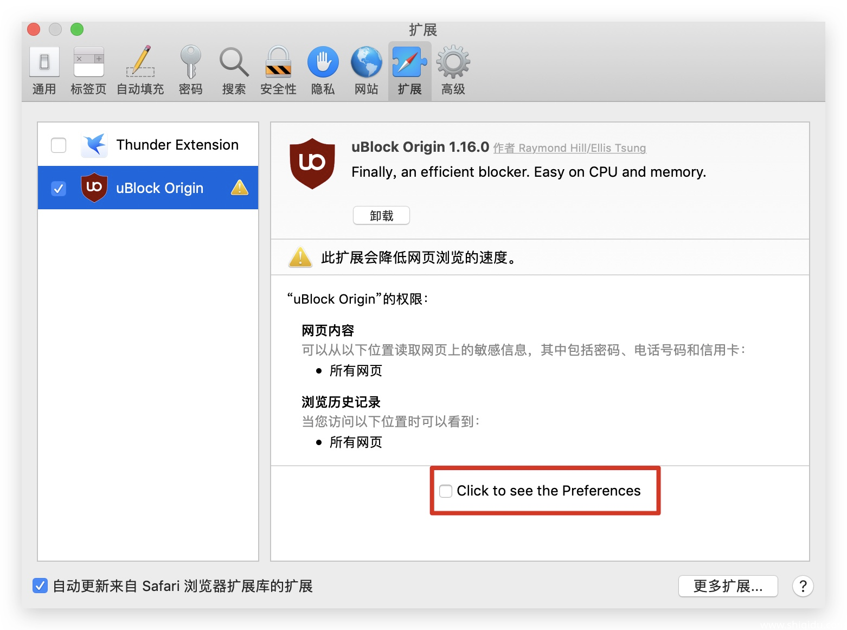Click the 'Finally, an efficient blocker' description
This screenshot has width=847, height=630.
coord(529,172)
